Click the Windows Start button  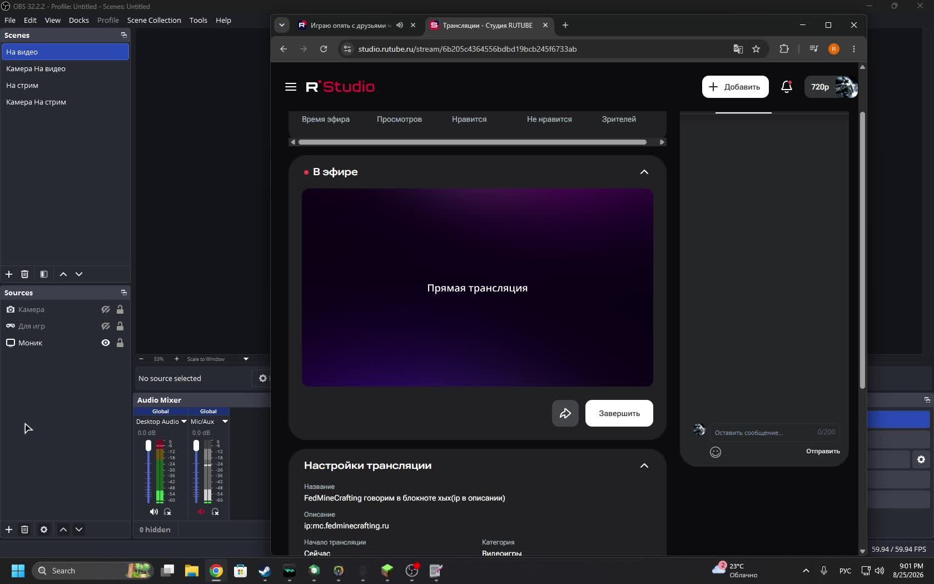18,571
